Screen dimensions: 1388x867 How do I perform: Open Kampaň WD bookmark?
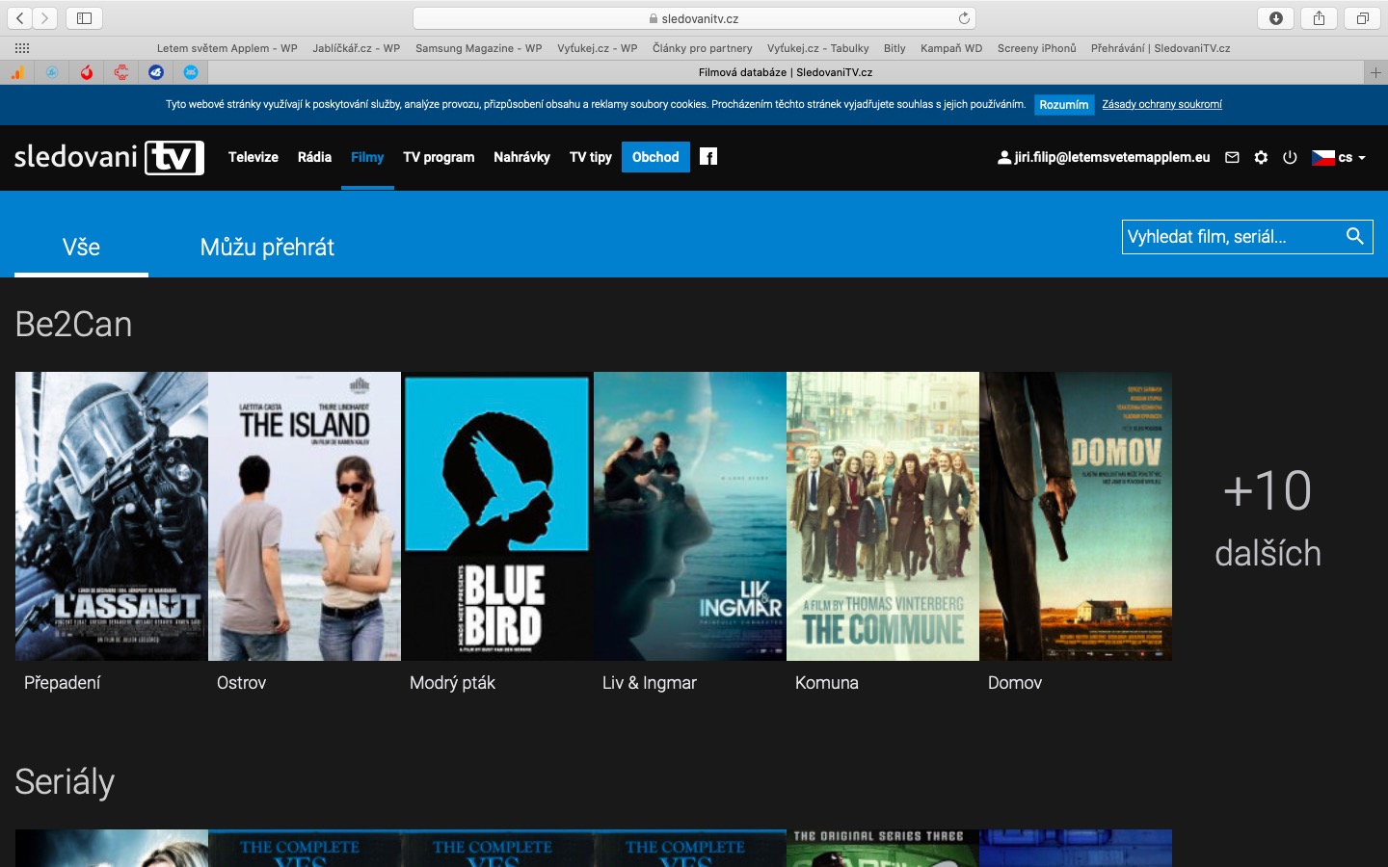951,48
